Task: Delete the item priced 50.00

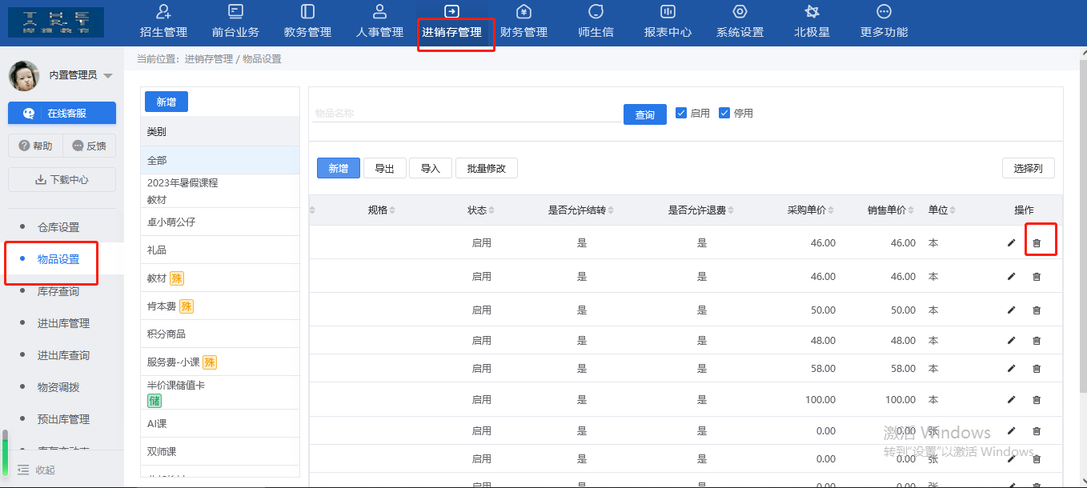Action: pyautogui.click(x=1037, y=310)
